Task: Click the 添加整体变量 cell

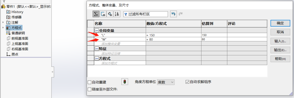Action: click(x=120, y=44)
